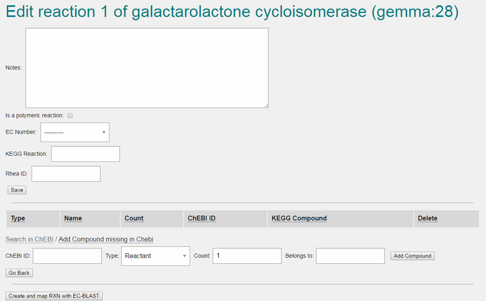This screenshot has width=487, height=301.
Task: Click the KEGG Reaction input field
Action: pyautogui.click(x=85, y=154)
